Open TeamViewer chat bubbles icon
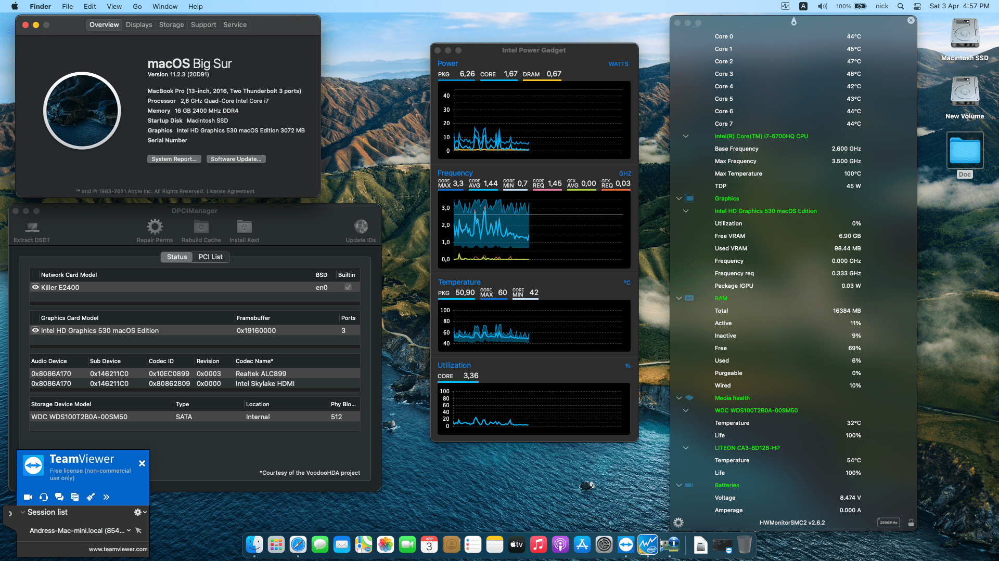The height and width of the screenshot is (561, 999). 59,497
